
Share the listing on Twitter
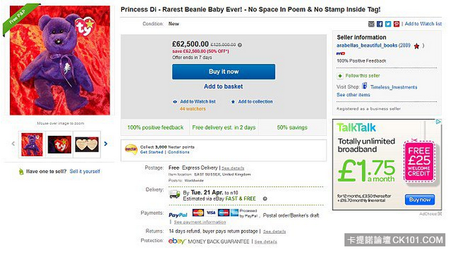pyautogui.click(x=388, y=24)
